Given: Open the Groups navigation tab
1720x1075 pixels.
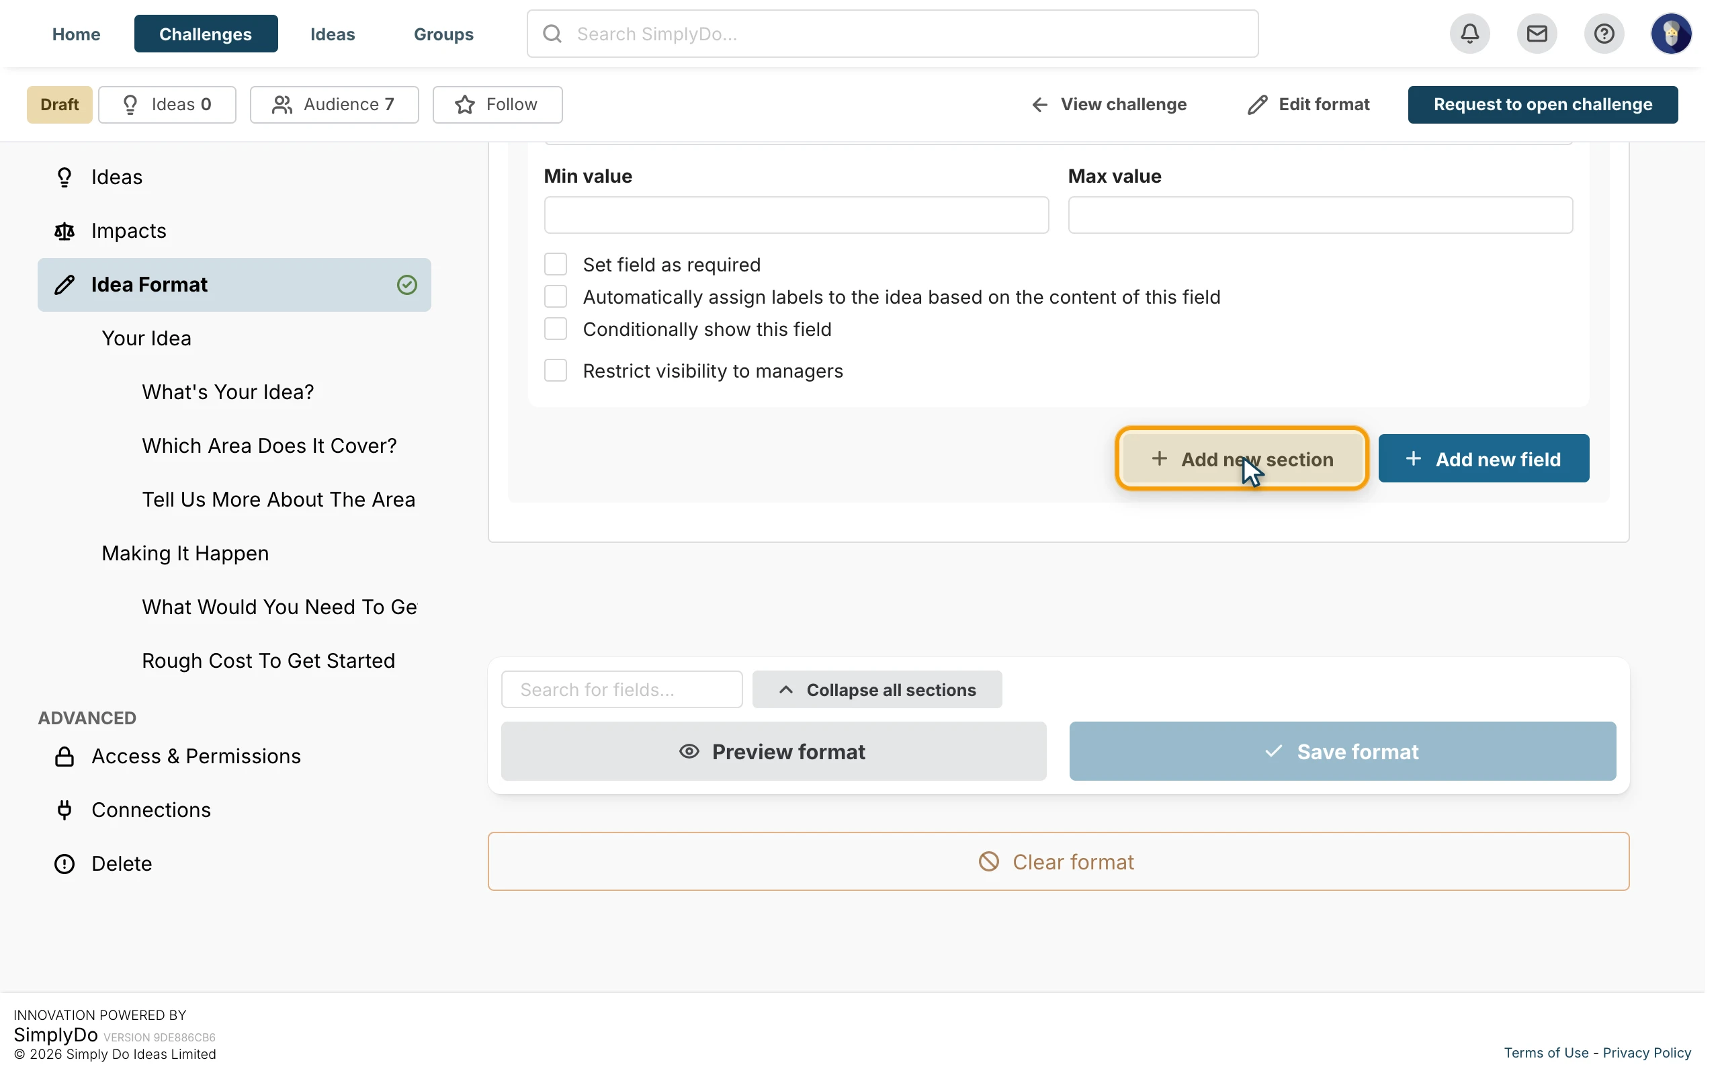Looking at the screenshot, I should [443, 34].
